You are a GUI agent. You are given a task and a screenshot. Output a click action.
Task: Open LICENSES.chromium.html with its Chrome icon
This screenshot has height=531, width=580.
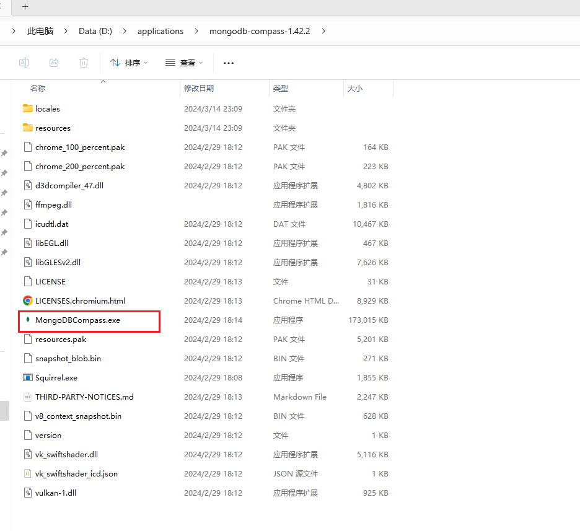pos(27,301)
